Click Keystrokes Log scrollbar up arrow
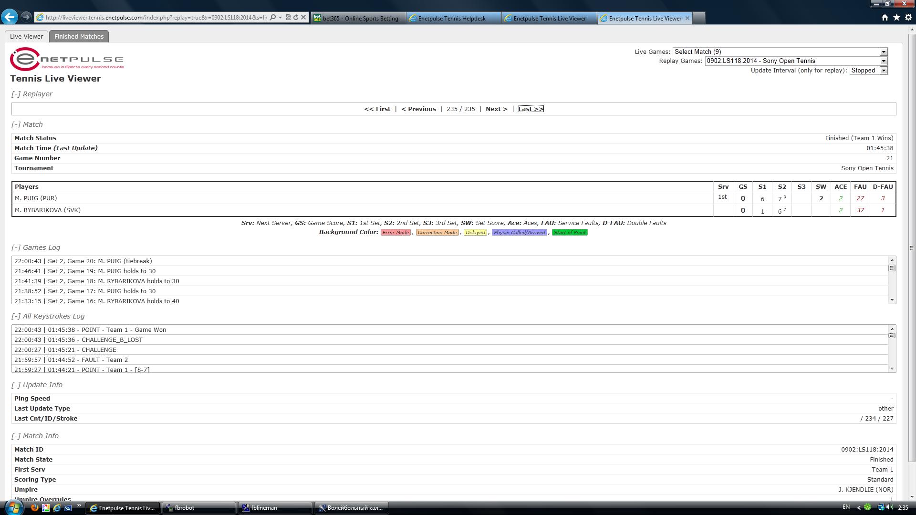Screen dimensions: 916x515 (x=892, y=329)
